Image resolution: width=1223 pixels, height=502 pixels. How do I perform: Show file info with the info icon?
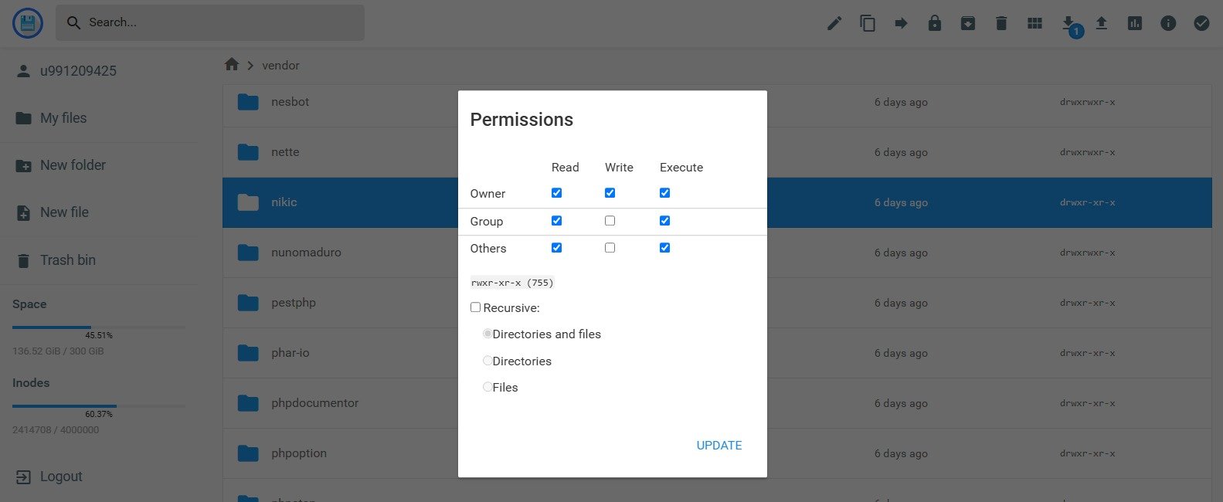[x=1168, y=23]
